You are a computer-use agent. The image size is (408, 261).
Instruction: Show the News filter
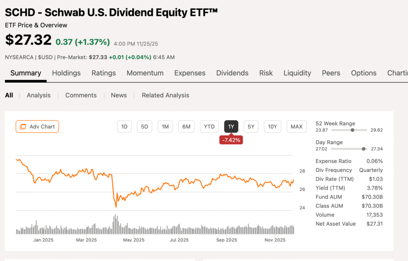[x=119, y=95]
